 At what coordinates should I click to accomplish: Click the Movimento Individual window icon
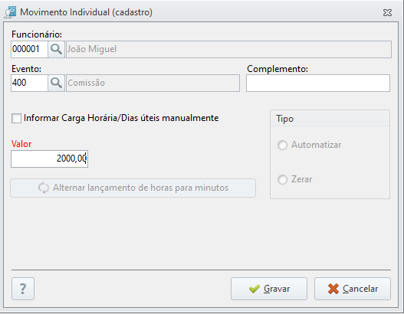(10, 12)
